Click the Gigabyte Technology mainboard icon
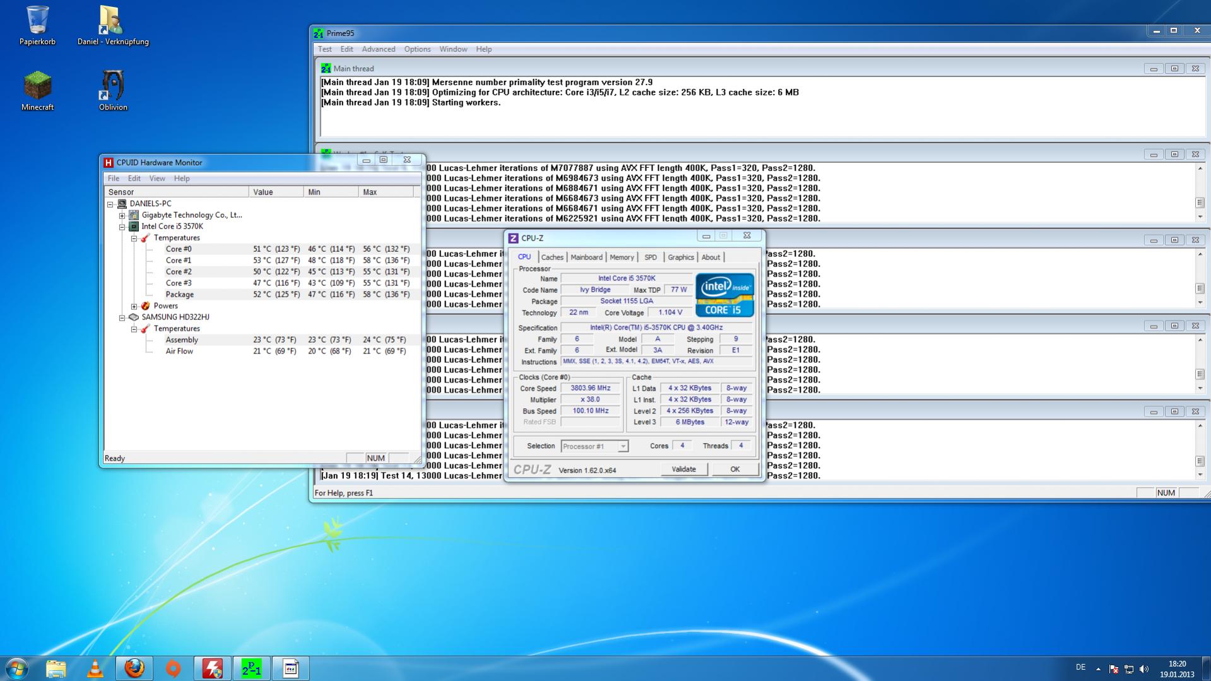Image resolution: width=1211 pixels, height=681 pixels. (x=134, y=215)
